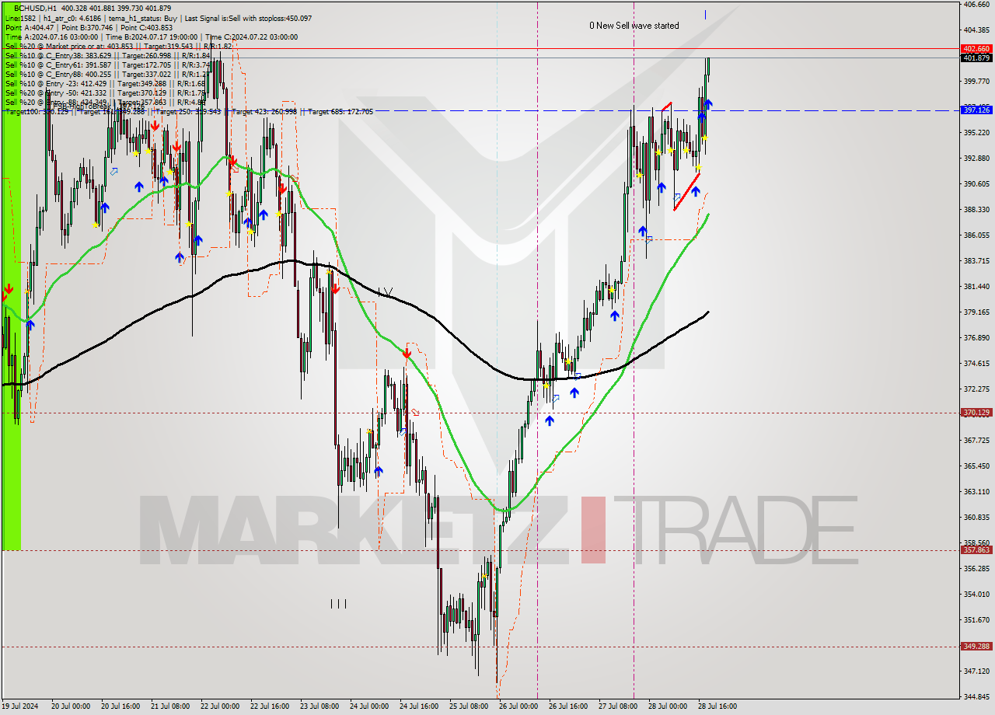Click the 379.165 price axis label

click(x=976, y=312)
